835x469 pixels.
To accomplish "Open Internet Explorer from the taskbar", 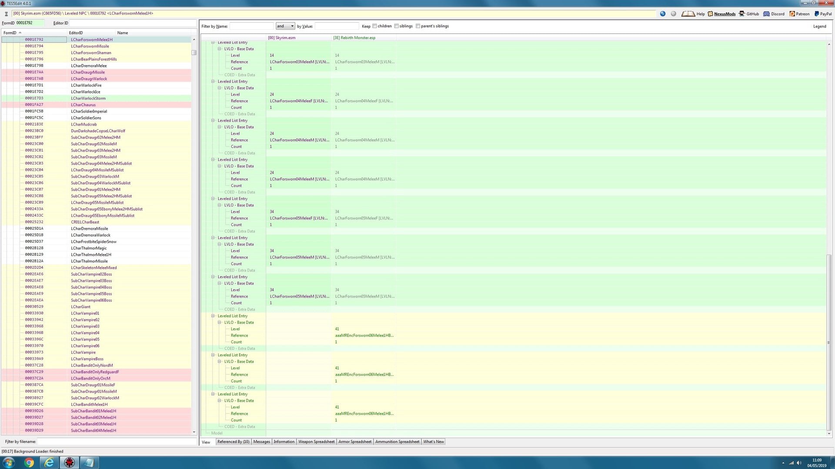I will pos(49,462).
